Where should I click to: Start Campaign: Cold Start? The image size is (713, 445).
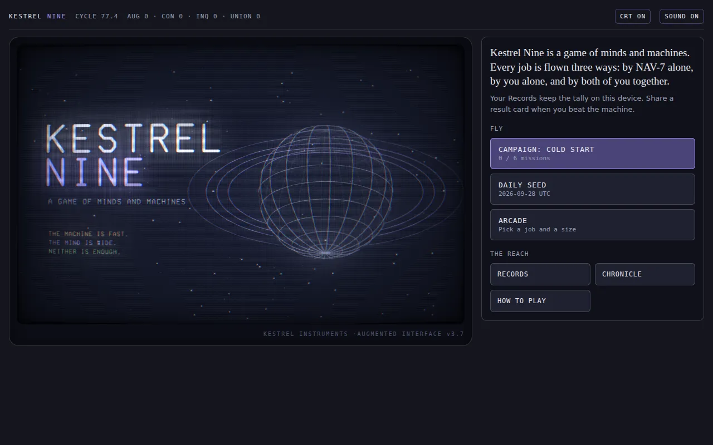[593, 154]
